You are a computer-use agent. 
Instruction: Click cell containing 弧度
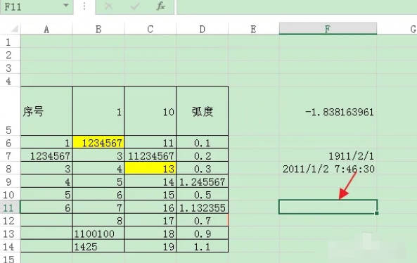coord(202,111)
